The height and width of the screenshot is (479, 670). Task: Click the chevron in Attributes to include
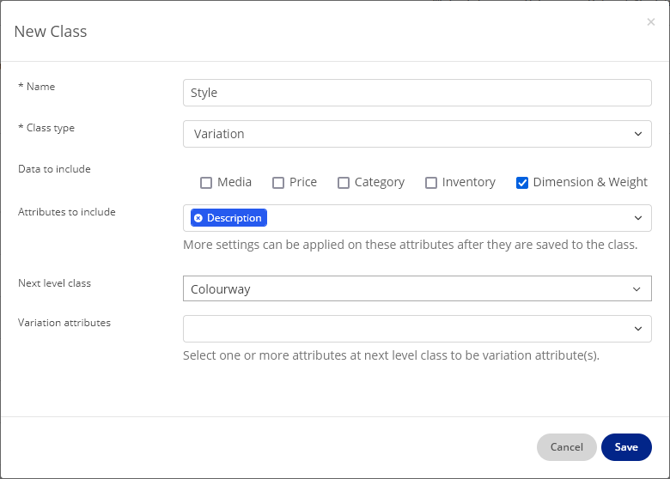point(637,218)
